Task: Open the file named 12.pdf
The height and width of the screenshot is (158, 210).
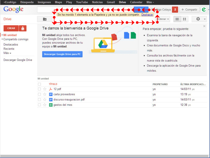Action: point(57,89)
